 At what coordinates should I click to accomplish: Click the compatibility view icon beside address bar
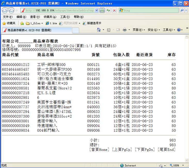(102, 10)
